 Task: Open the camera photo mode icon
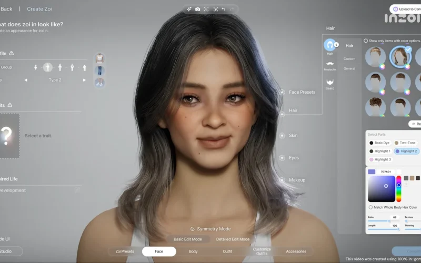pyautogui.click(x=198, y=9)
